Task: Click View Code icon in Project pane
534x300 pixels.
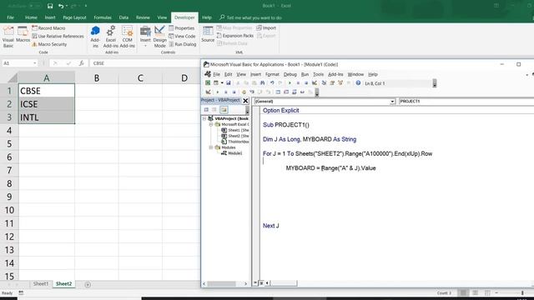Action: (x=206, y=109)
